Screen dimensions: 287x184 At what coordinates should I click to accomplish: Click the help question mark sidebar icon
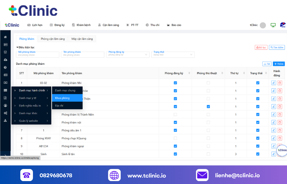[x=5, y=67]
